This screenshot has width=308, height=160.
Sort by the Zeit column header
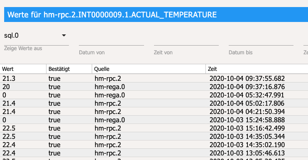click(257, 69)
